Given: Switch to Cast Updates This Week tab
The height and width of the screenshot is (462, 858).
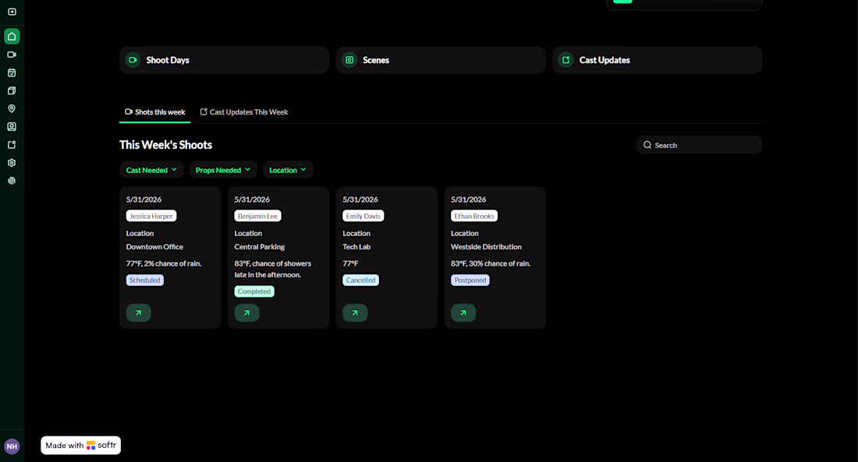Looking at the screenshot, I should (x=244, y=112).
